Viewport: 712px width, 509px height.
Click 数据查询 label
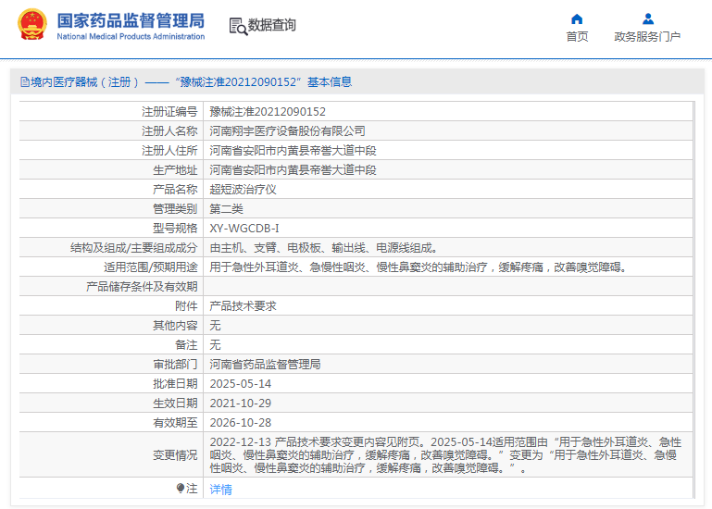coord(271,25)
